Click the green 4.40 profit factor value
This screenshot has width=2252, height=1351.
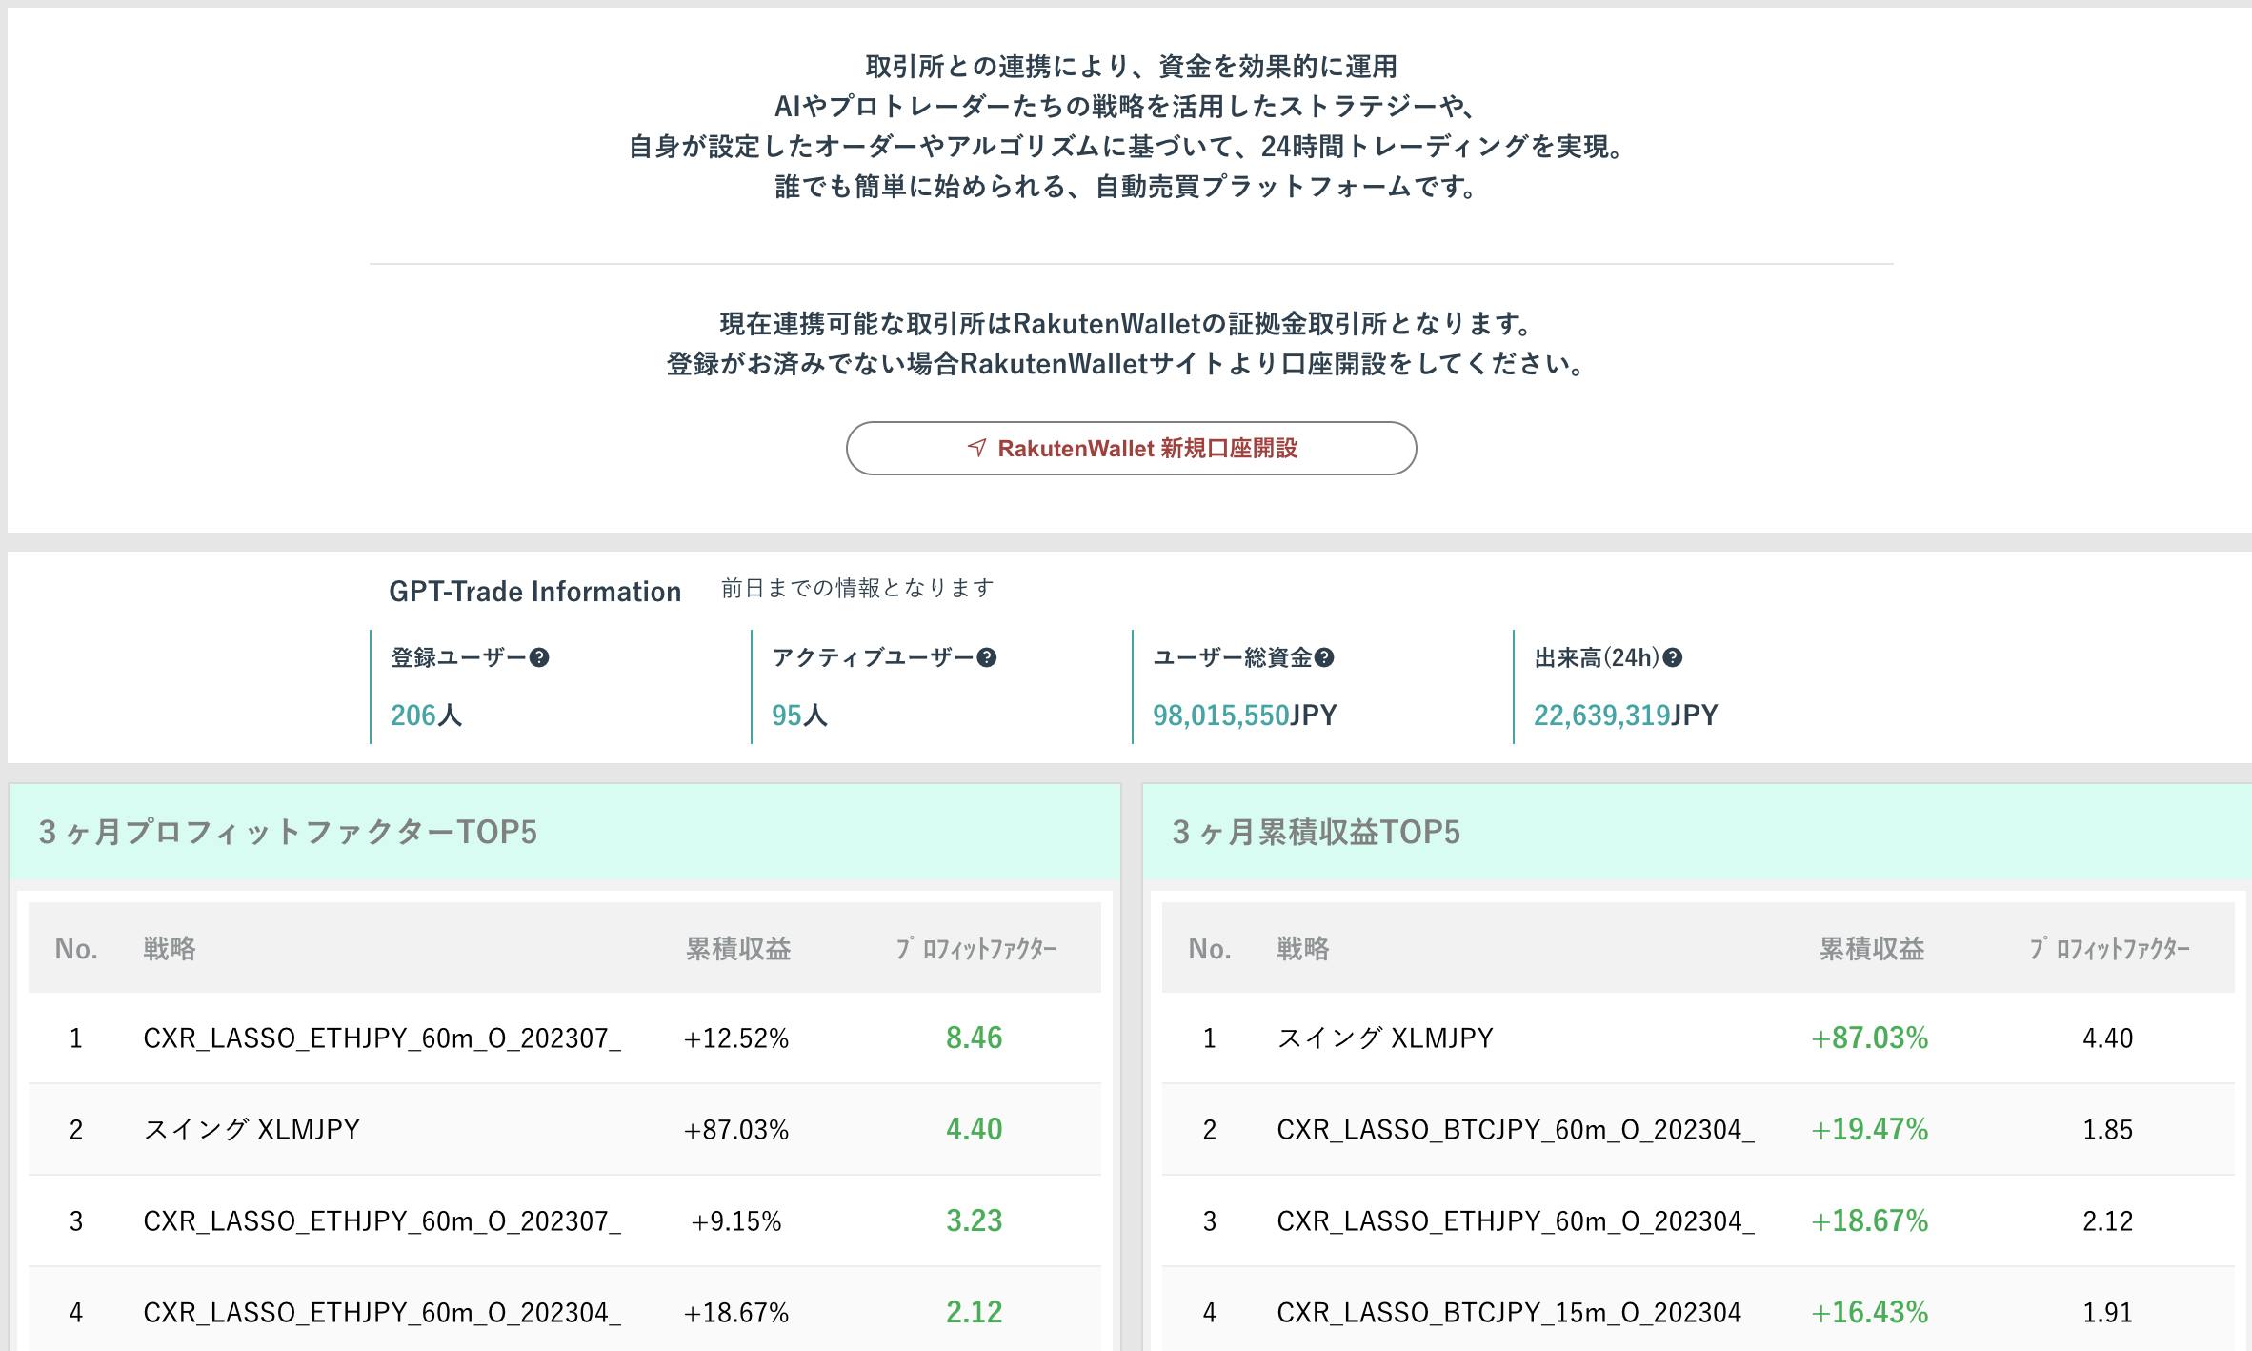[x=974, y=1129]
